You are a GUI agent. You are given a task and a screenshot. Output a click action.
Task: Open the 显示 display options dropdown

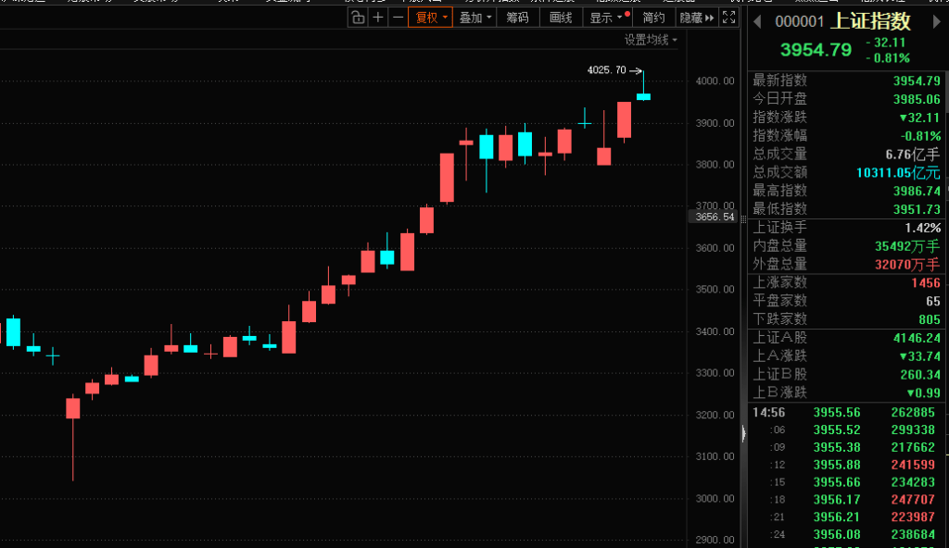(607, 18)
